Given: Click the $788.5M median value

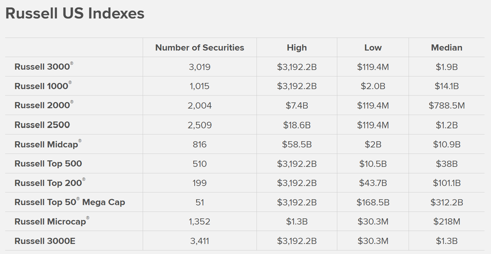Looking at the screenshot, I should click(447, 106).
